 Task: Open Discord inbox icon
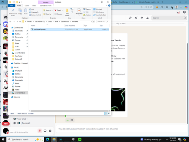[x=178, y=12]
